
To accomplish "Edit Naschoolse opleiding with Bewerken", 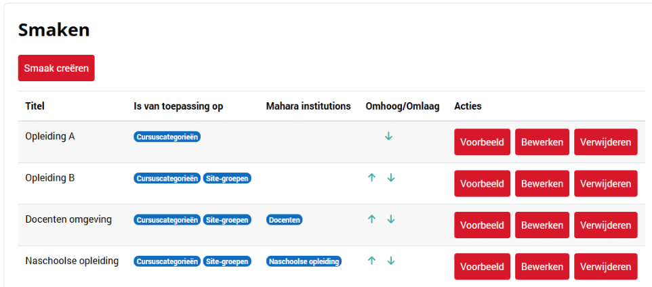I will click(x=542, y=267).
